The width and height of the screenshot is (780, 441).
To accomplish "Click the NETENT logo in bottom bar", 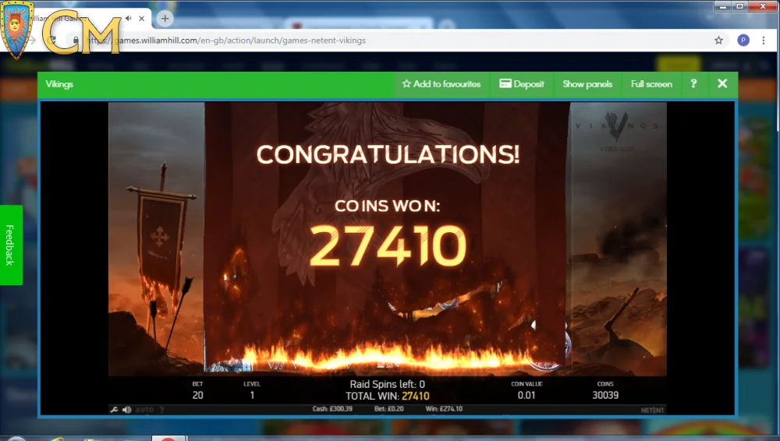I will pyautogui.click(x=652, y=410).
